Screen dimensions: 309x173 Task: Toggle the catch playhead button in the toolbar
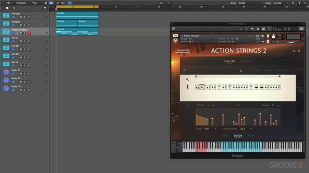[70, 3]
